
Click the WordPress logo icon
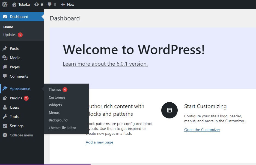[x=5, y=4]
